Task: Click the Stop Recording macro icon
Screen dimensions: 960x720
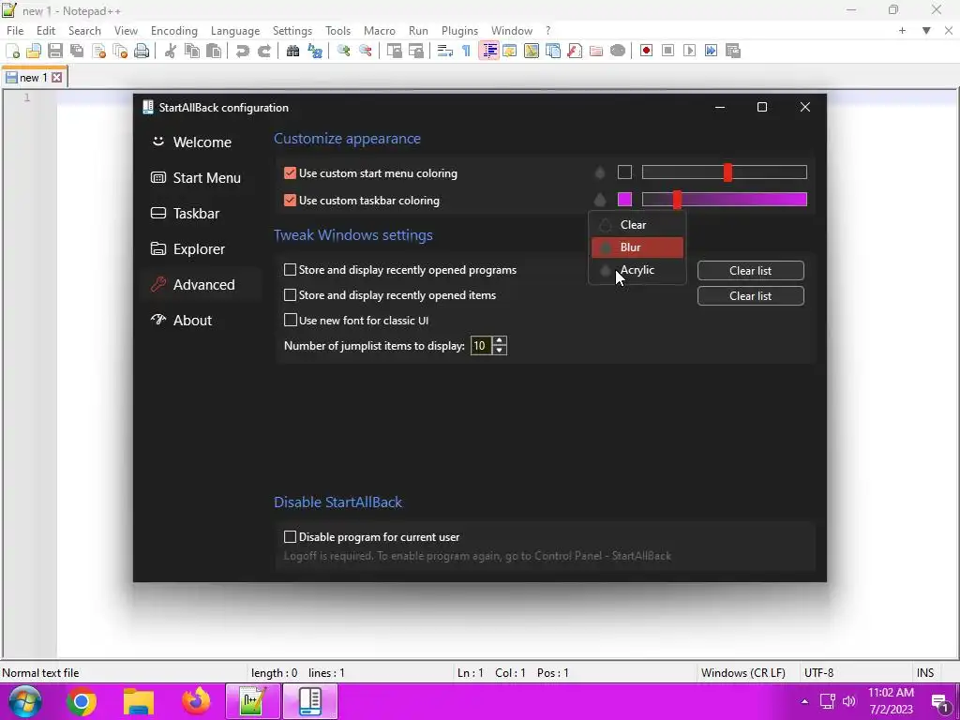Action: 667,51
